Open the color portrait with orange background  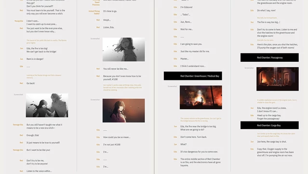[x=123, y=110]
